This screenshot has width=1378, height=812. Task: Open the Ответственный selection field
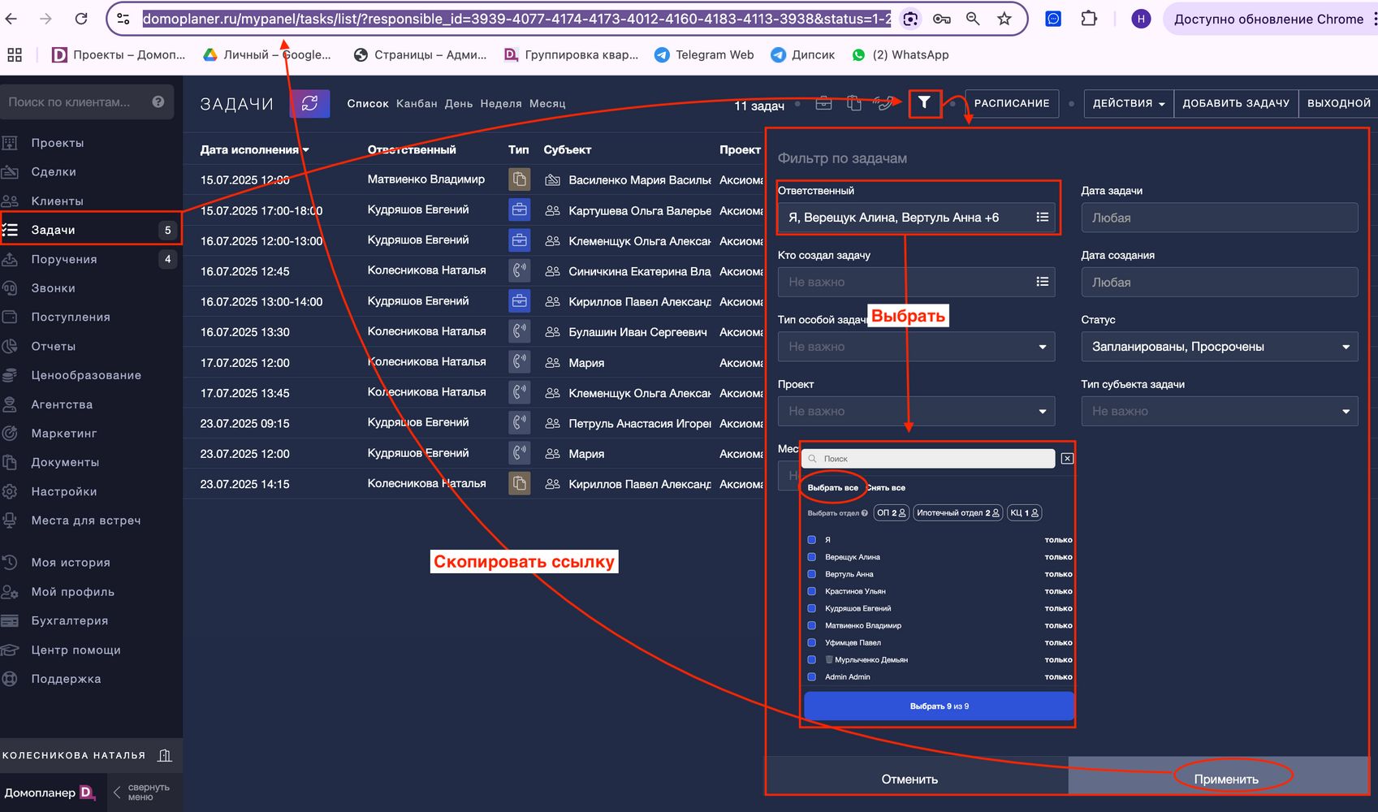[x=916, y=218]
